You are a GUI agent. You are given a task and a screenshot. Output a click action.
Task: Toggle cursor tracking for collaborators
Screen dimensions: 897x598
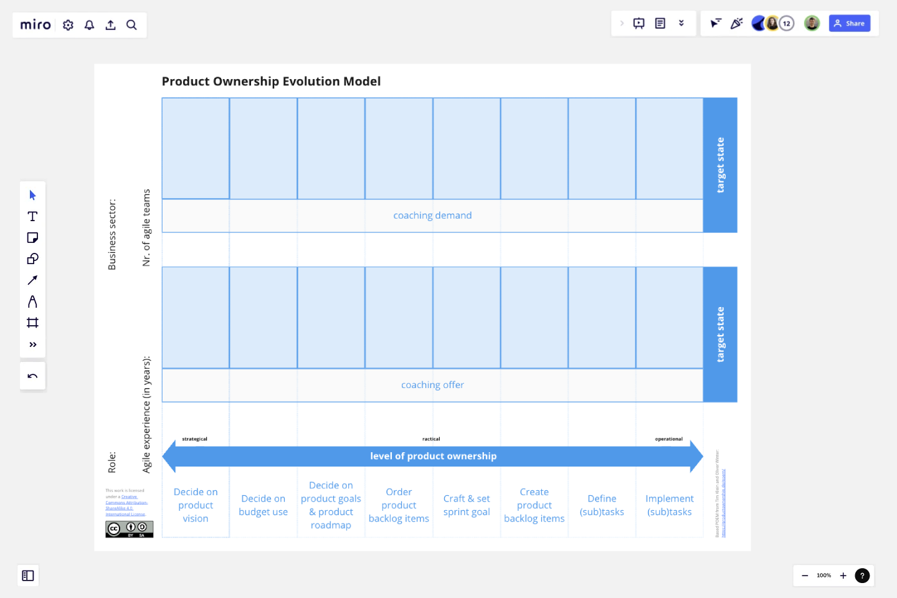coord(716,23)
